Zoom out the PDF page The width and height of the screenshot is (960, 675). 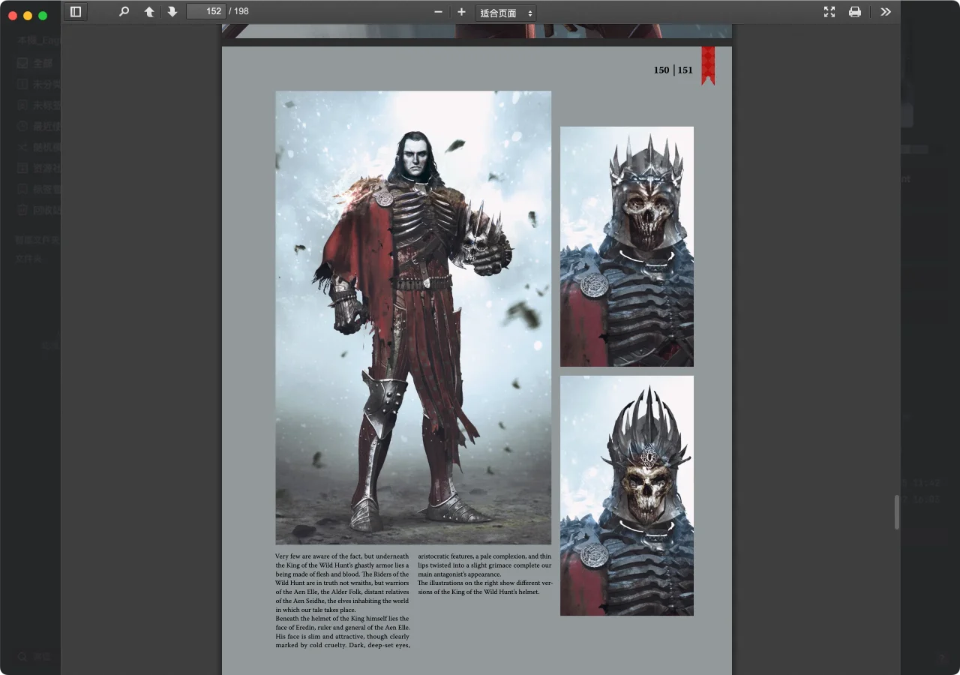pyautogui.click(x=439, y=12)
